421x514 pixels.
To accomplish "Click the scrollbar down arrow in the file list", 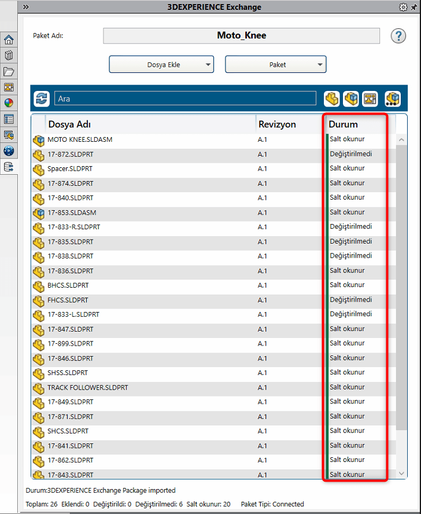I will click(401, 473).
